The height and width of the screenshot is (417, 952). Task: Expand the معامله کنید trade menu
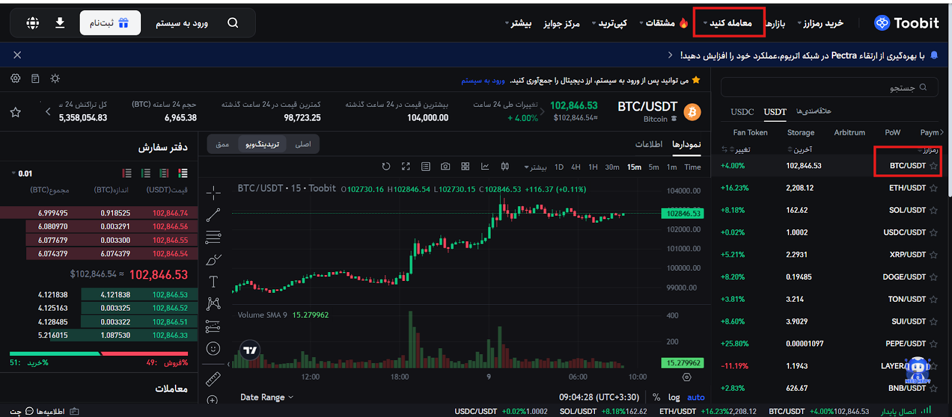728,23
